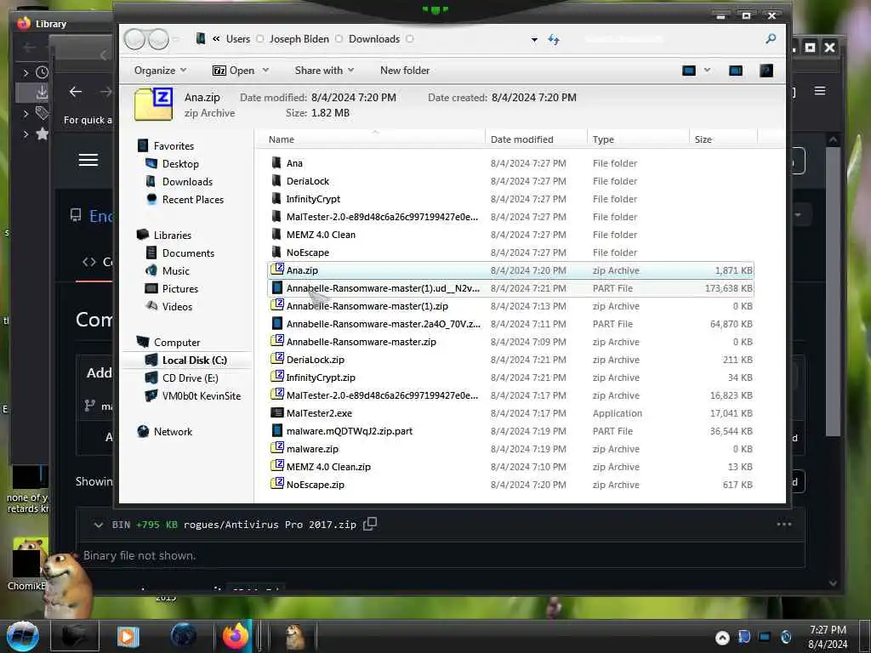871x653 pixels.
Task: Sort by the Type column header
Action: click(638, 139)
